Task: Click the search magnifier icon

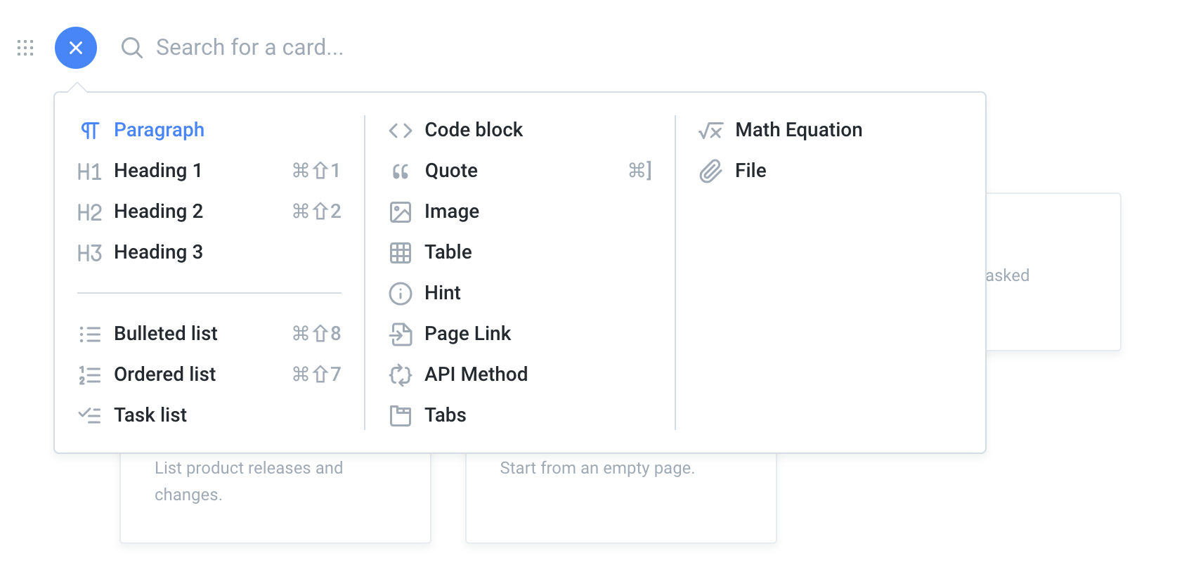Action: (x=131, y=48)
